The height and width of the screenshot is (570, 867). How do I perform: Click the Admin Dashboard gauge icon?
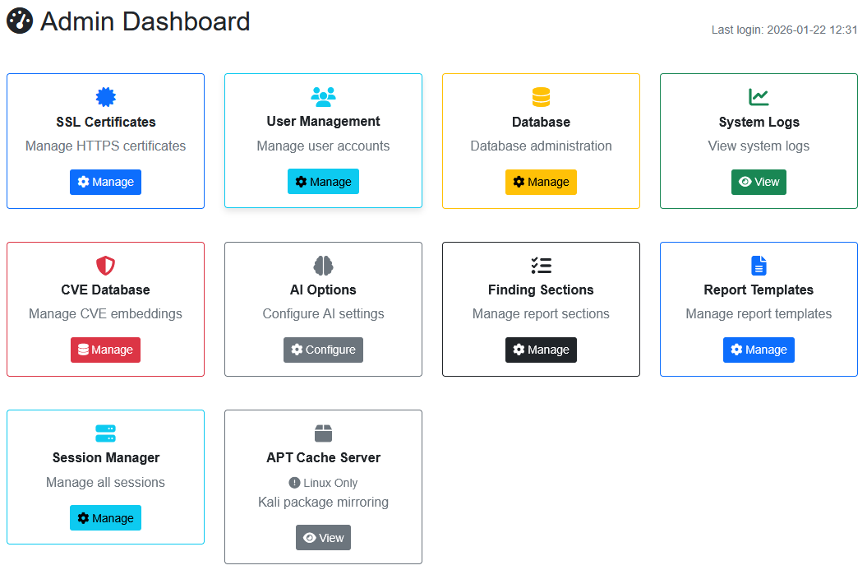point(20,21)
